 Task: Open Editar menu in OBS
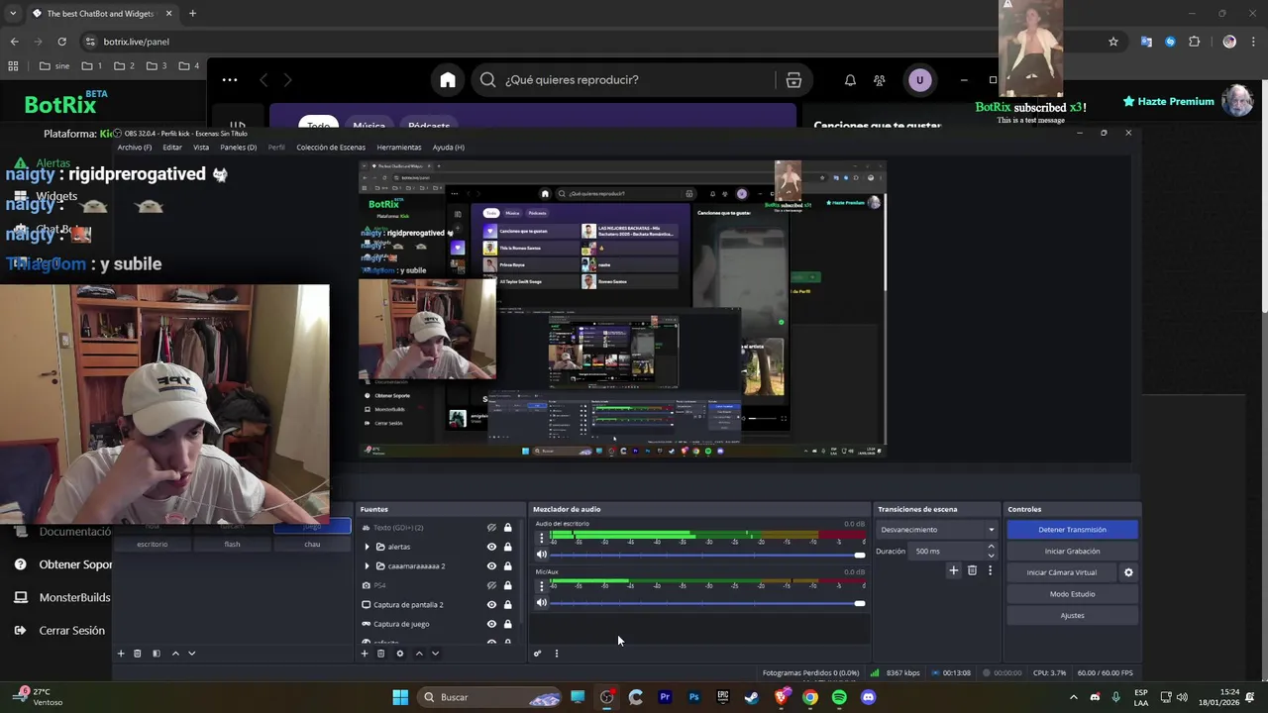click(x=172, y=148)
